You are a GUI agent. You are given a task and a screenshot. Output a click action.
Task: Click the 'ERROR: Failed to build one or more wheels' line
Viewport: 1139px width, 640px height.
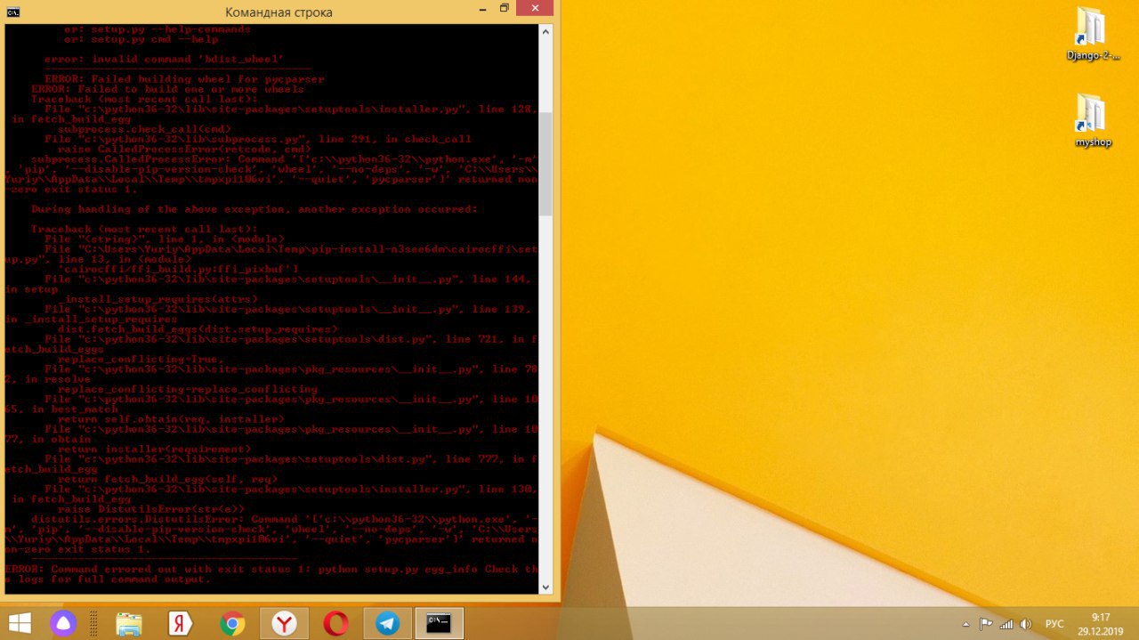click(x=167, y=89)
